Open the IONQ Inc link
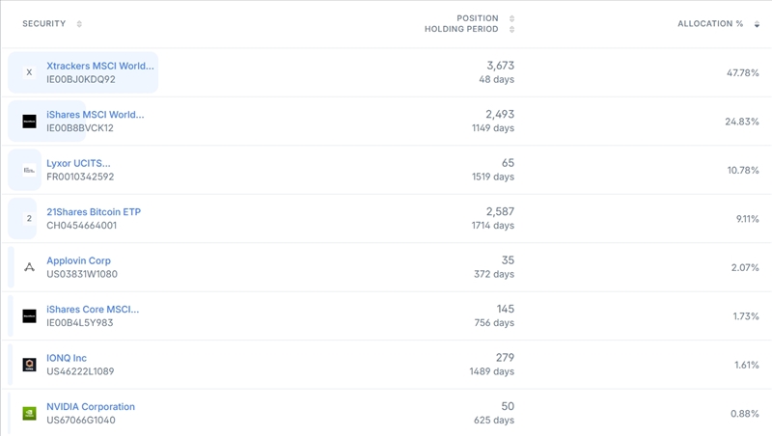 (x=67, y=358)
